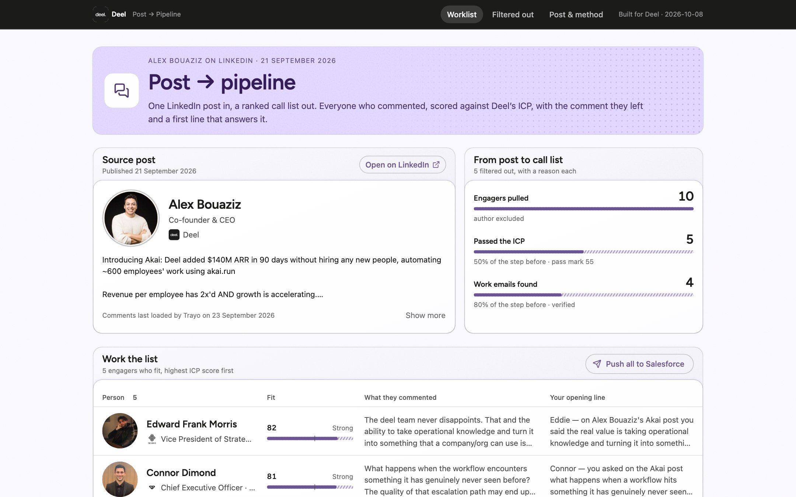Click Published 21 September 2026 text
This screenshot has height=497, width=796.
[149, 171]
